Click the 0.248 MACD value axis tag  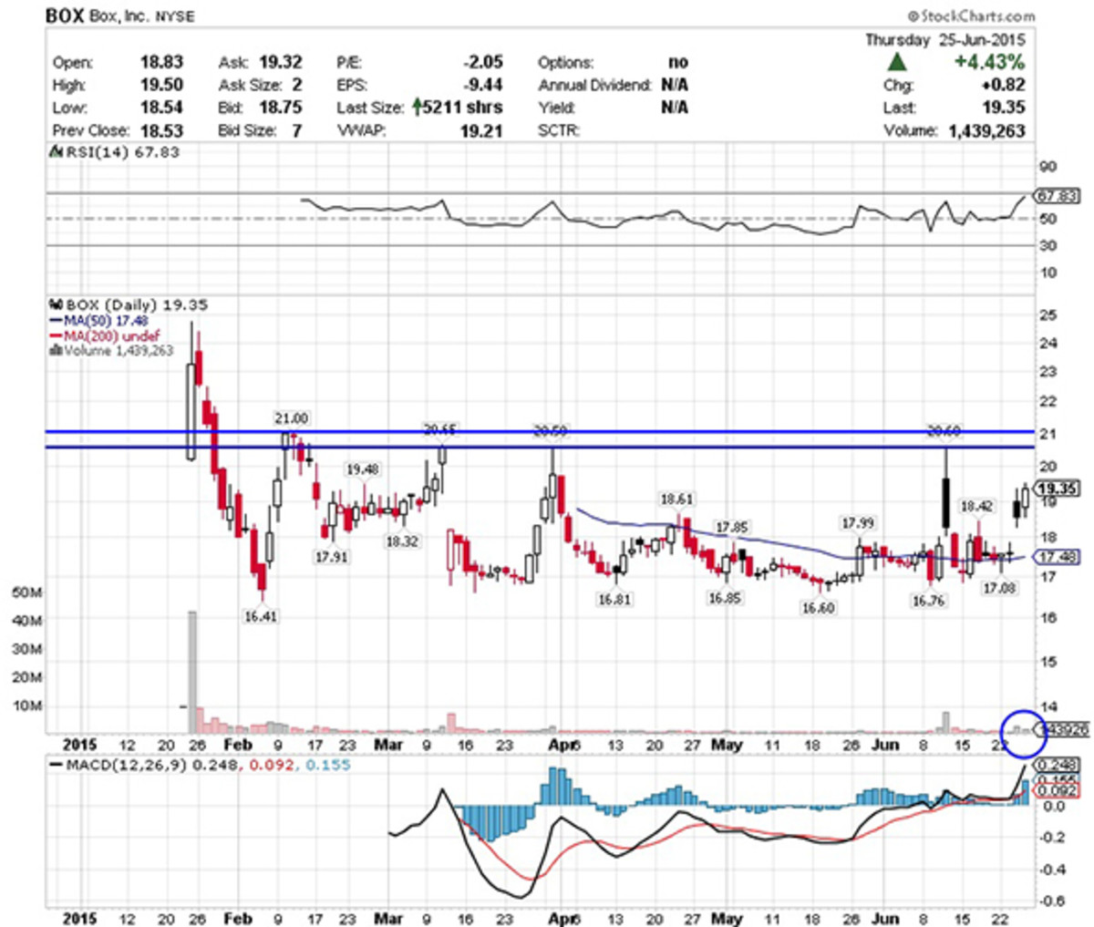coord(1058,765)
